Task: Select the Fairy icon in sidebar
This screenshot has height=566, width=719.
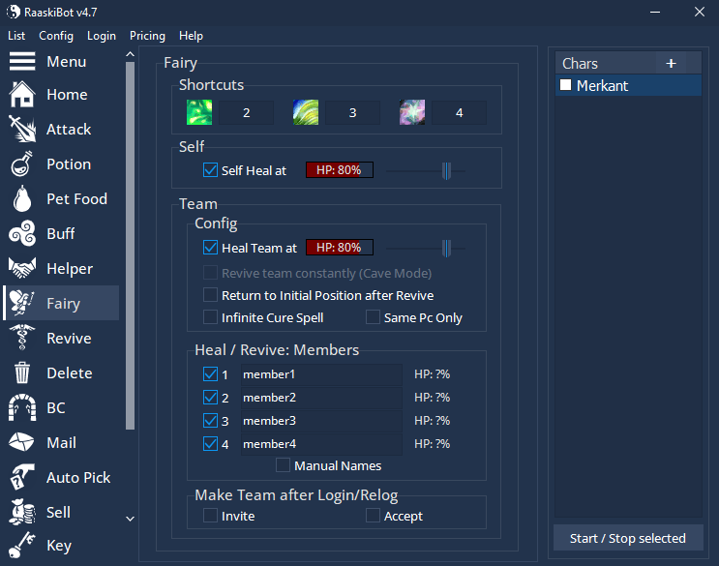Action: coord(22,304)
